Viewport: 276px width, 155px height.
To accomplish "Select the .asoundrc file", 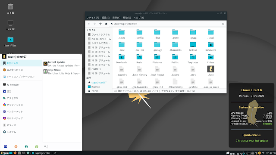I will (x=122, y=71).
